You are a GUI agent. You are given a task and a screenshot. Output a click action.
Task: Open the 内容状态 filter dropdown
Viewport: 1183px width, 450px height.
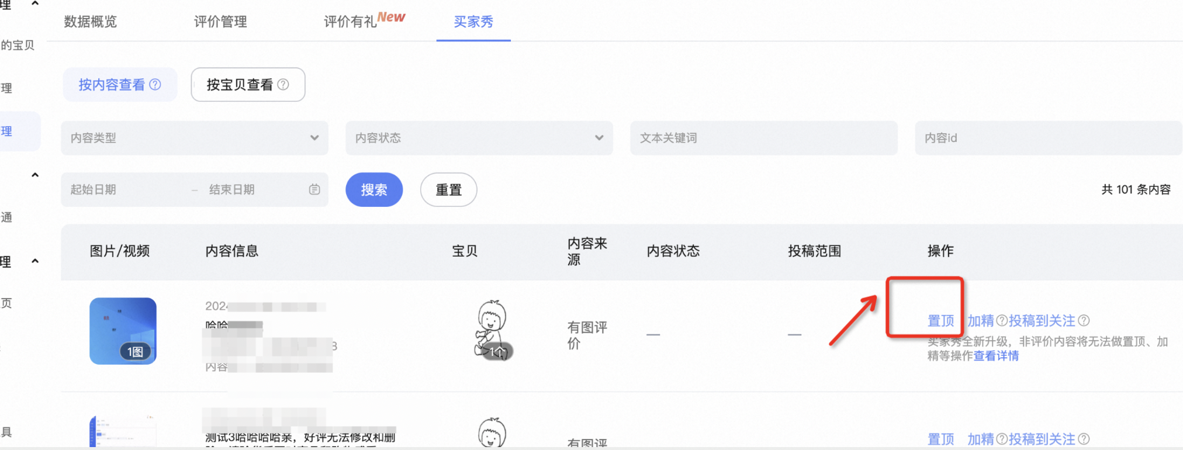479,138
